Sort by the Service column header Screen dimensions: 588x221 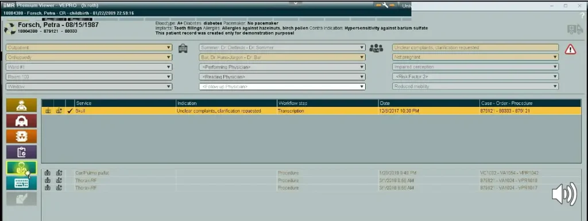click(125, 103)
